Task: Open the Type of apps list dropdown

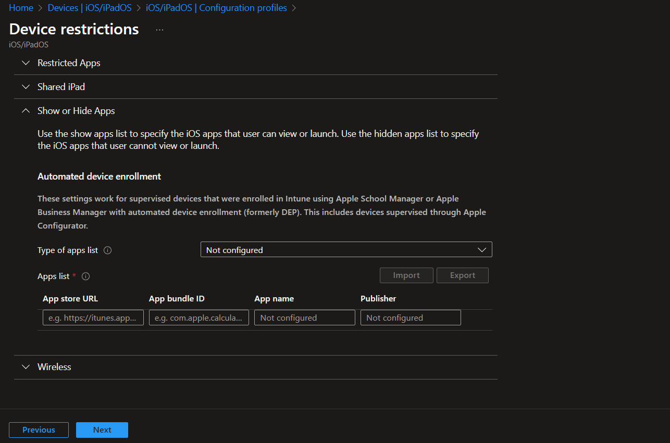Action: click(346, 249)
